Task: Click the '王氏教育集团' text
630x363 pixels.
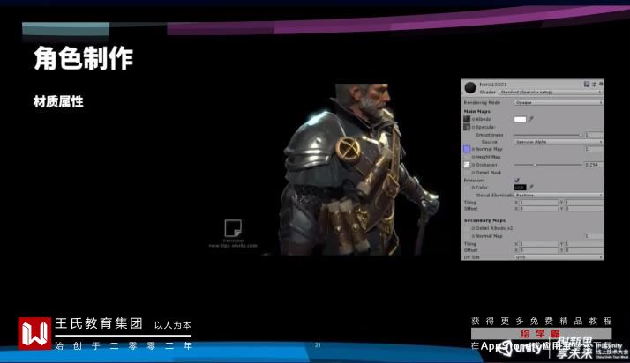Action: tap(99, 323)
